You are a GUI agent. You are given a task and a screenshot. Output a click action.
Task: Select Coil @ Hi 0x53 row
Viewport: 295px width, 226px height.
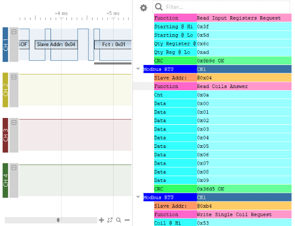[223, 223]
